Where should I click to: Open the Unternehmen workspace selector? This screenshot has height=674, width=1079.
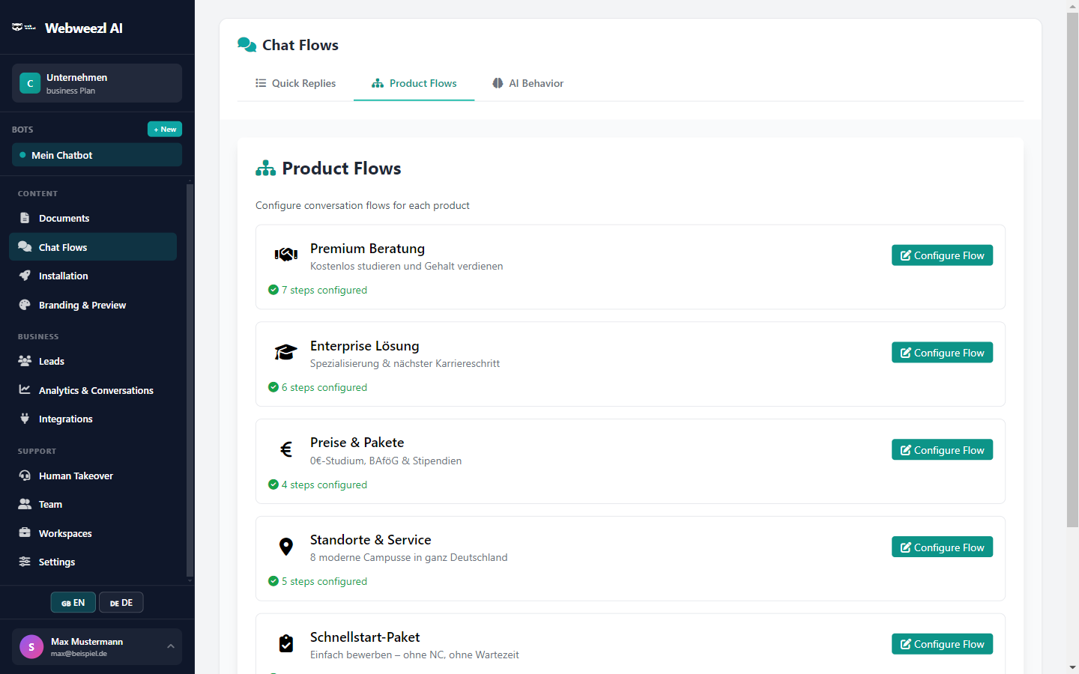point(96,83)
